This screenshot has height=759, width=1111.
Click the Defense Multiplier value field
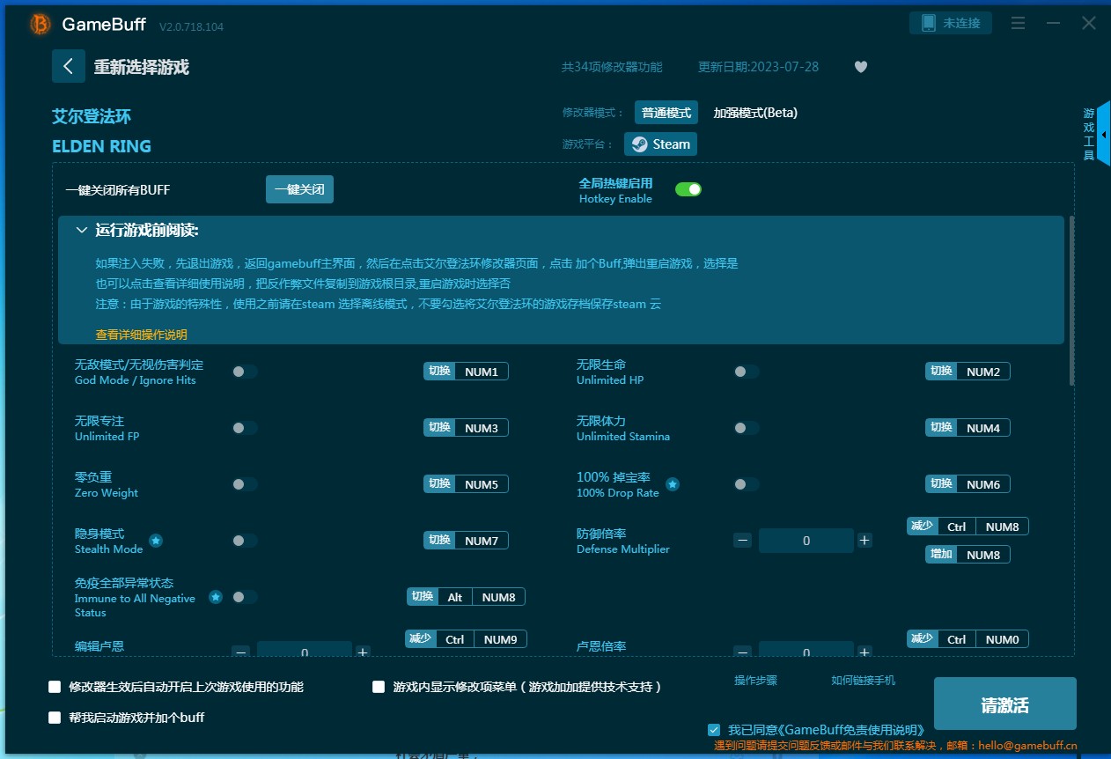806,541
